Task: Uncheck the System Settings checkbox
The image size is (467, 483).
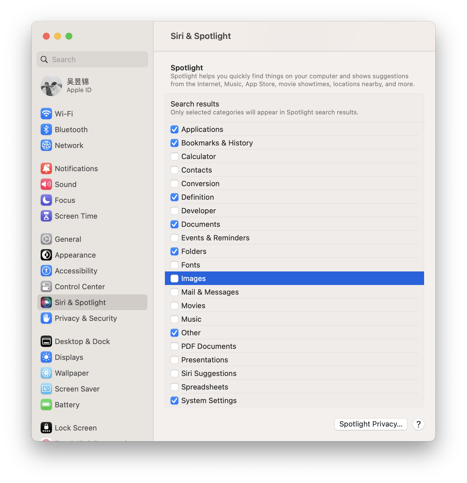Action: [174, 401]
